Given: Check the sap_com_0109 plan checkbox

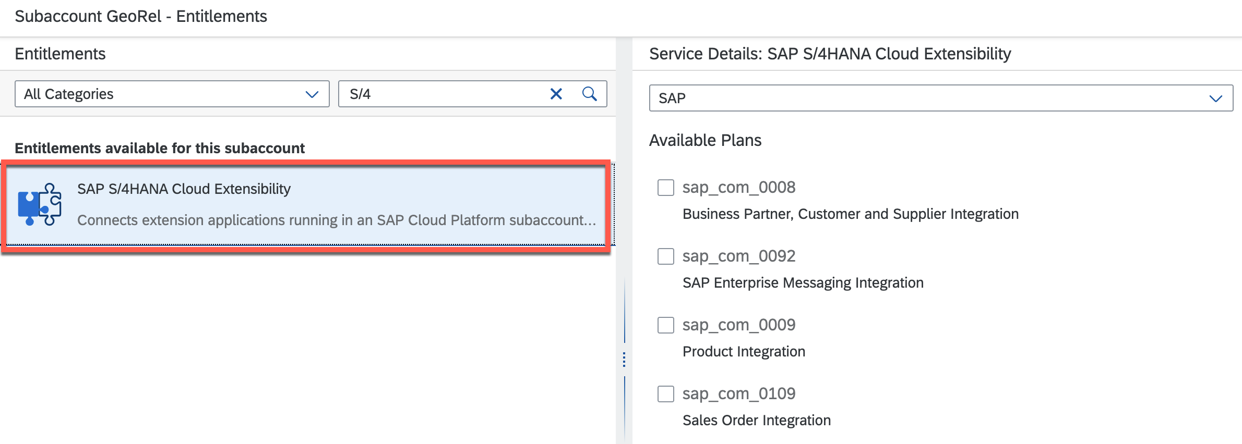Looking at the screenshot, I should (x=666, y=394).
